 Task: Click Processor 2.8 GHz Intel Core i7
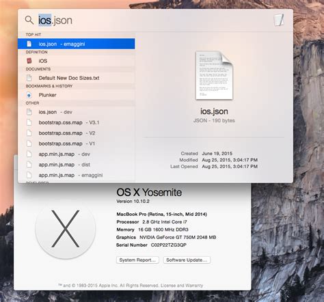click(152, 222)
